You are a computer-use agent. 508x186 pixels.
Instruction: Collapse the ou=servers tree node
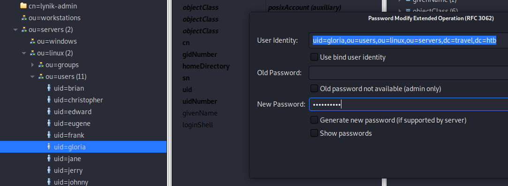(x=15, y=30)
